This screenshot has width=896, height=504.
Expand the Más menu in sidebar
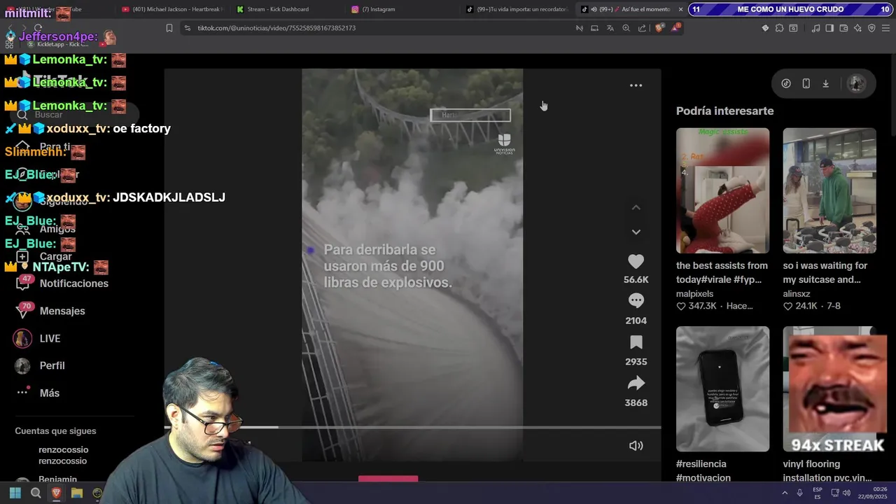(49, 393)
